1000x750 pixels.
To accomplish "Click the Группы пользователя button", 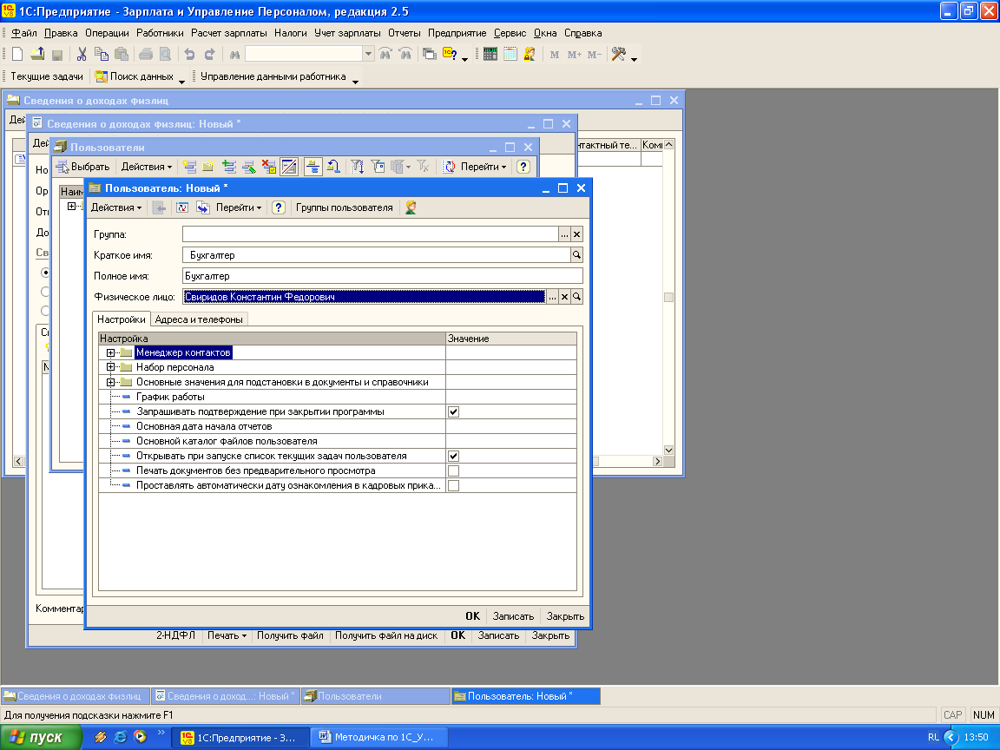I will 345,207.
